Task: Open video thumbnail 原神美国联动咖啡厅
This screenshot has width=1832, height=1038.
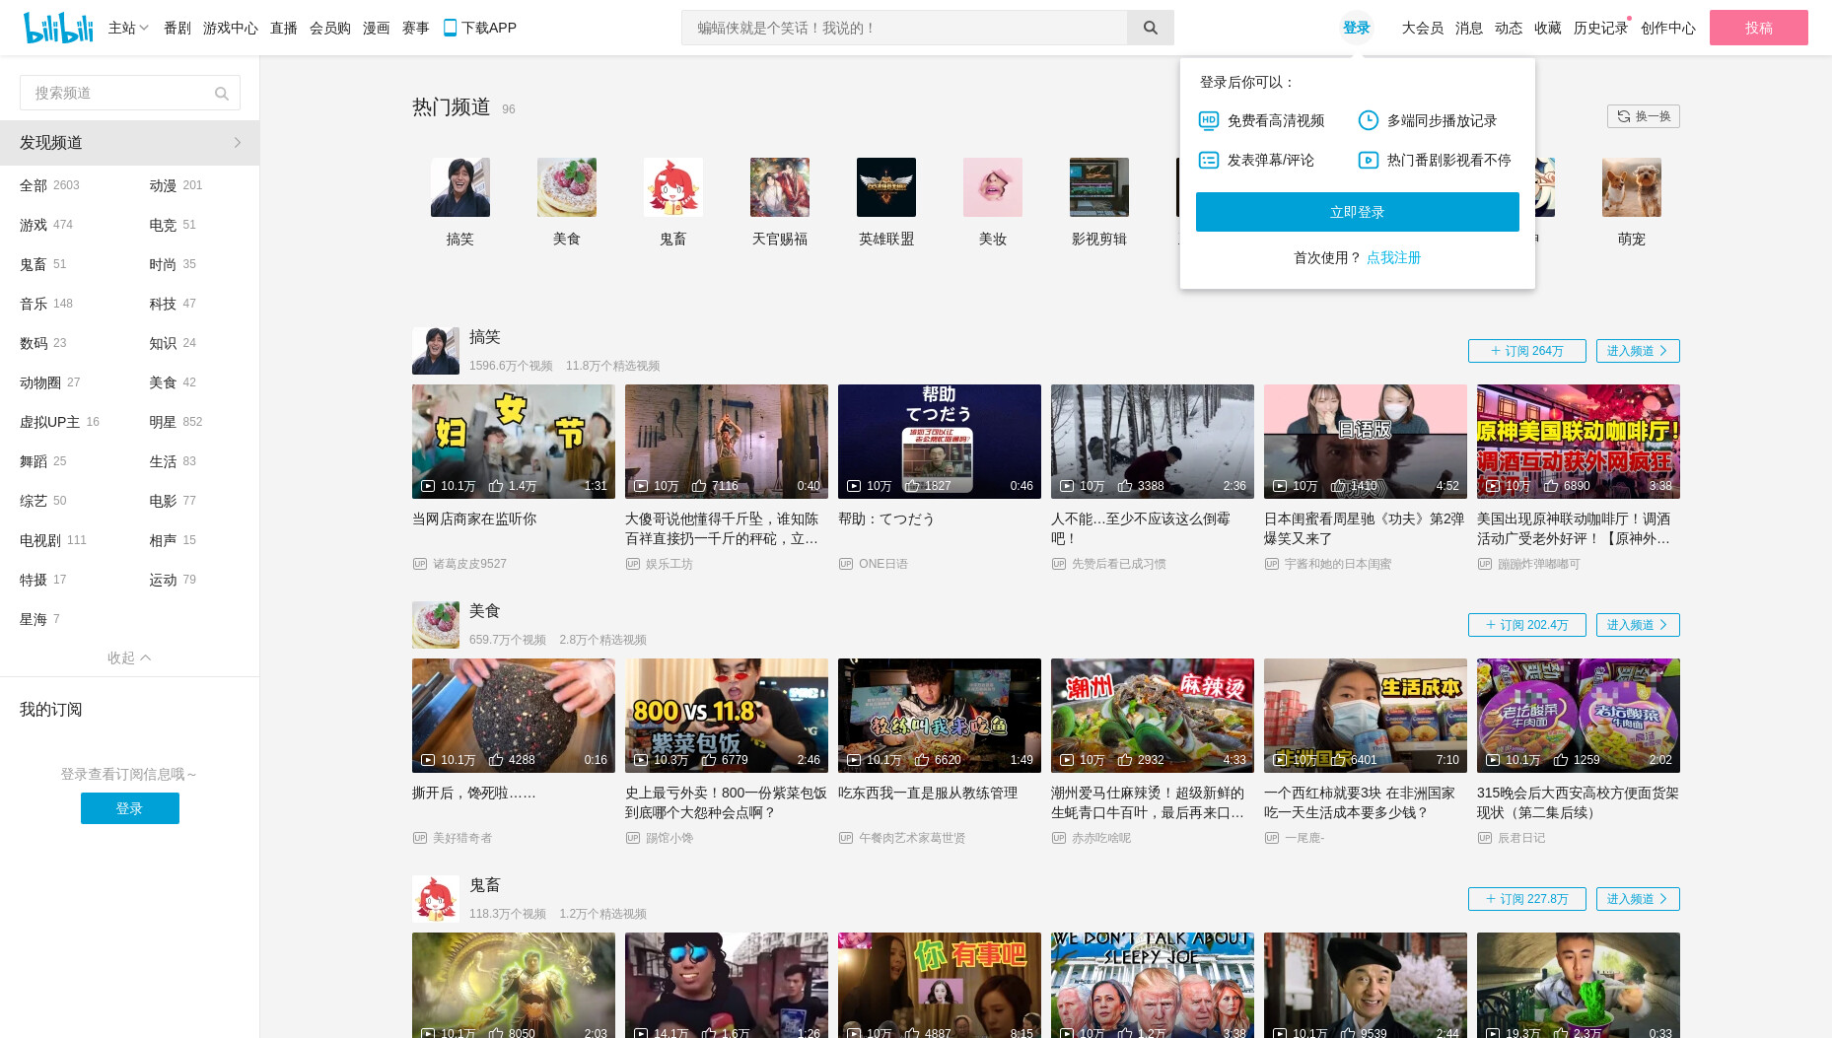Action: tap(1579, 442)
